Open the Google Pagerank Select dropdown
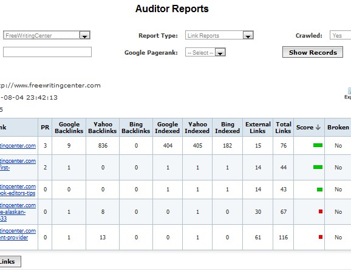 point(205,52)
